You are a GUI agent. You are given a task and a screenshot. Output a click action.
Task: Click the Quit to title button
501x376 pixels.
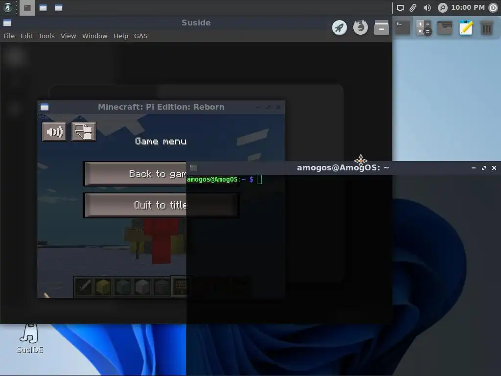(x=160, y=205)
